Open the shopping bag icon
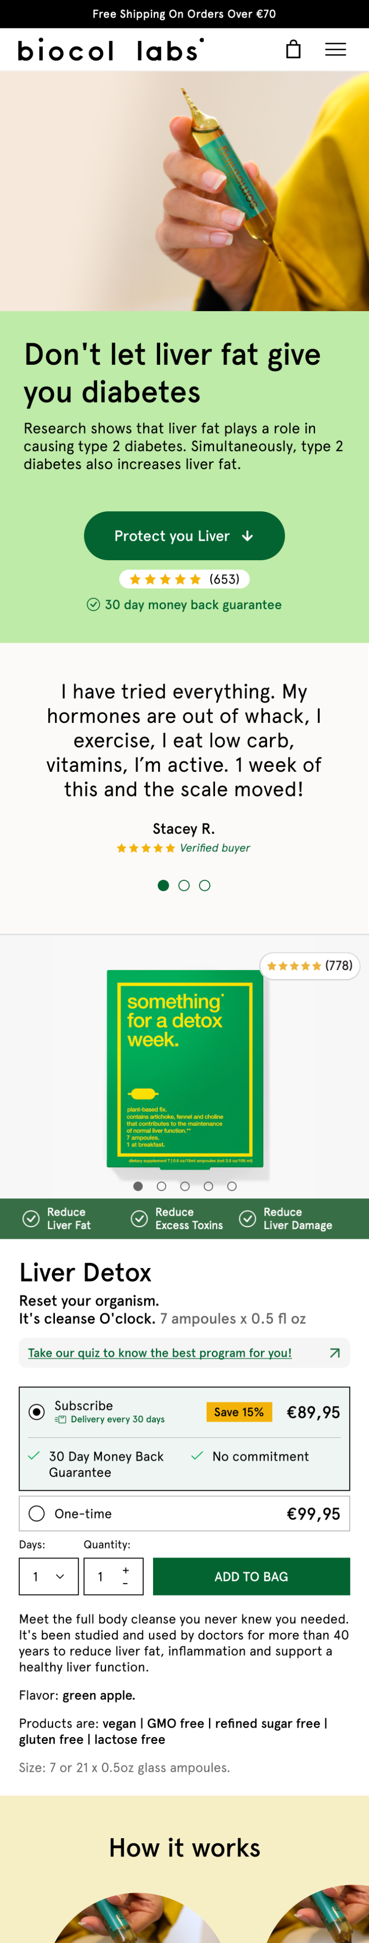Viewport: 369px width, 1943px height. 293,50
